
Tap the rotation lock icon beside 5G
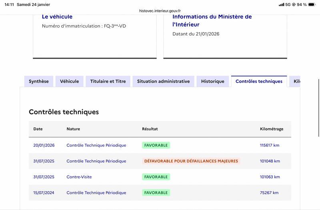coord(294,4)
